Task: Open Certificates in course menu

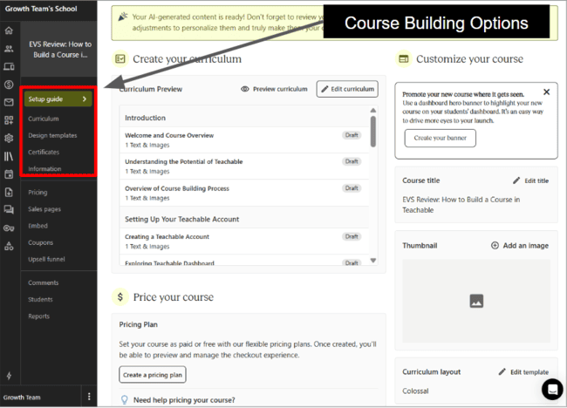Action: click(x=44, y=153)
